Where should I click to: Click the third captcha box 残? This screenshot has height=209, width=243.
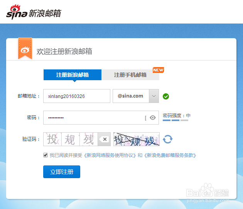coord(89,139)
